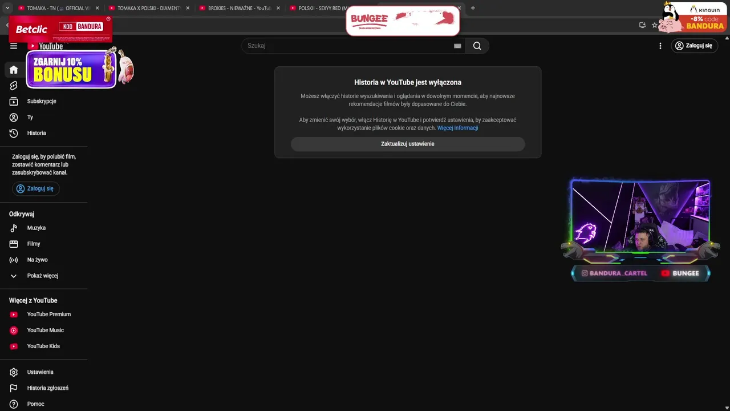Open the tab search dropdown arrow

click(7, 8)
